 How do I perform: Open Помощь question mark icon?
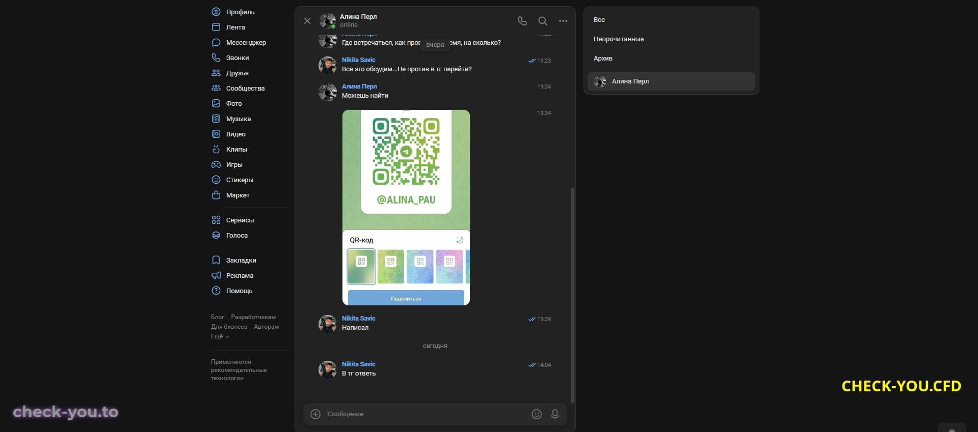[x=216, y=291]
